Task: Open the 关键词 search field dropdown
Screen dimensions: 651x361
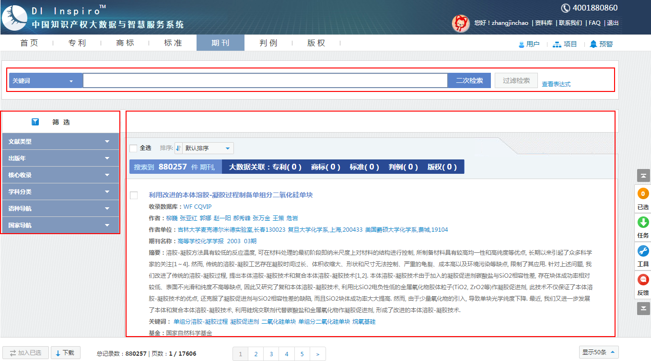Action: coord(45,81)
